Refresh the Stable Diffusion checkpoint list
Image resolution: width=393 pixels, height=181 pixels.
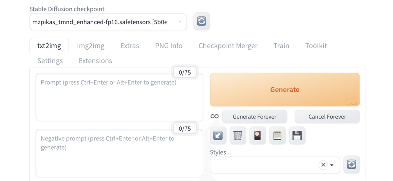[x=202, y=22]
